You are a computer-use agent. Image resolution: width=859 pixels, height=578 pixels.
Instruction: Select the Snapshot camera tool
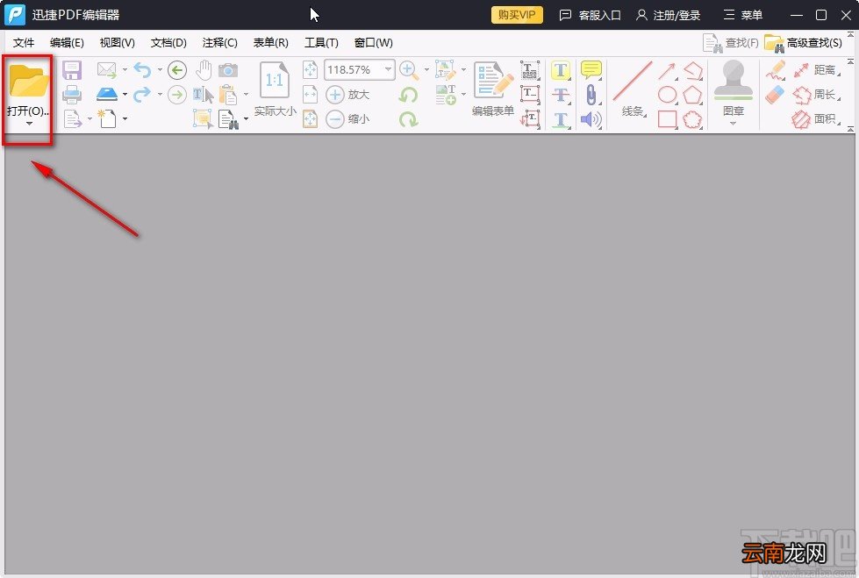(228, 70)
